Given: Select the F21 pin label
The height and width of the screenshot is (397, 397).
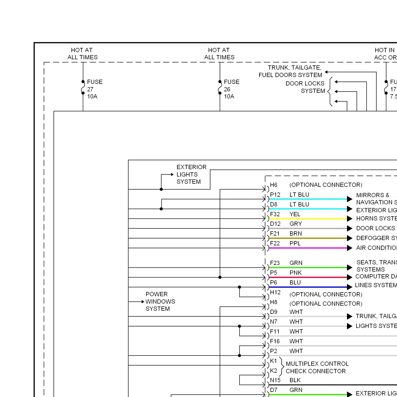Looking at the screenshot, I should (x=275, y=233).
